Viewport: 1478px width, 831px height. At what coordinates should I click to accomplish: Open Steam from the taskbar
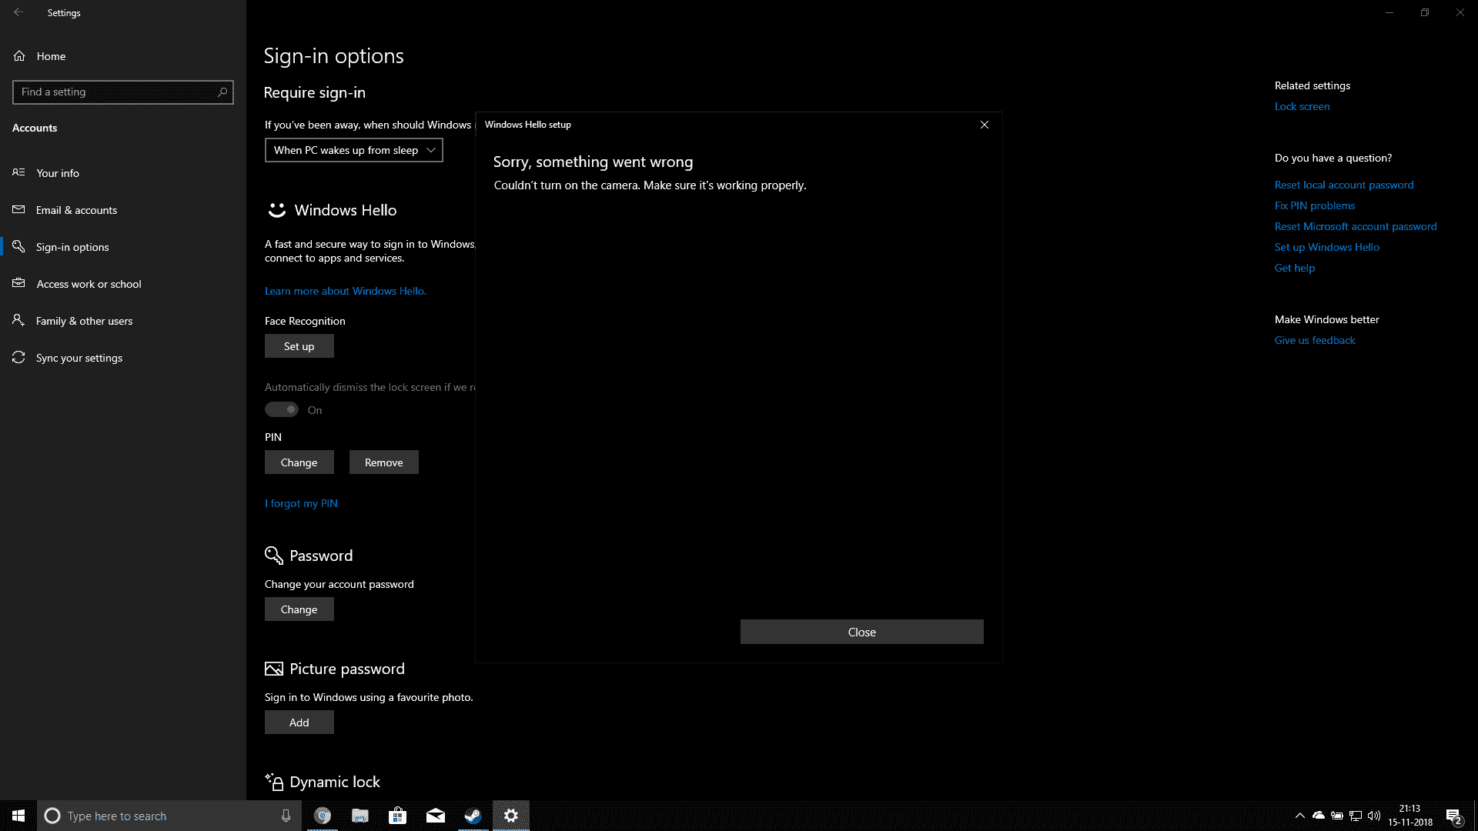point(473,816)
